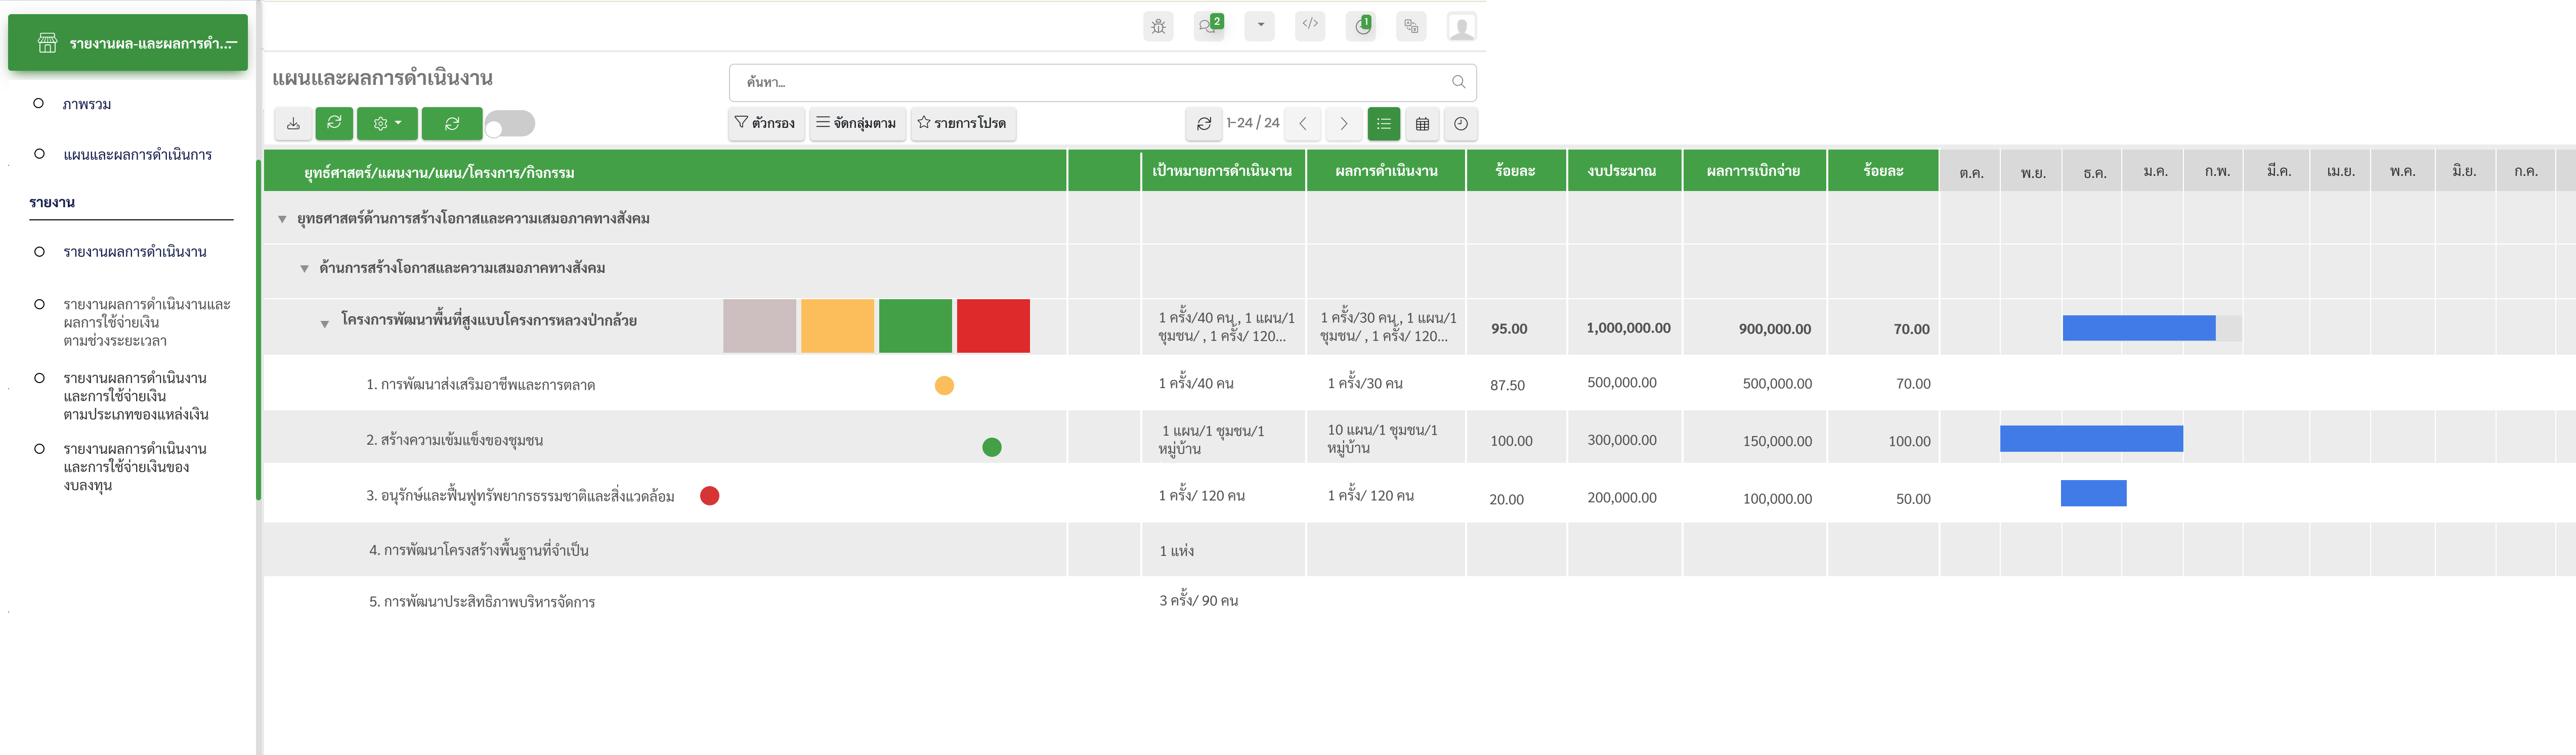Open the bug/debug icon in top bar
This screenshot has height=755, width=2576.
[1158, 27]
